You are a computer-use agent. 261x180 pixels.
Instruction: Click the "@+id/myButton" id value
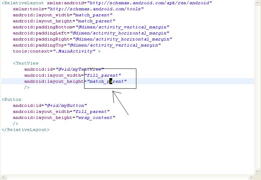pyautogui.click(x=65, y=105)
